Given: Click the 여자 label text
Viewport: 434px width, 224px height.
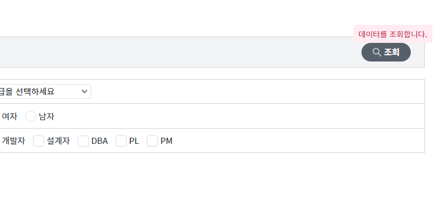Looking at the screenshot, I should (x=10, y=116).
